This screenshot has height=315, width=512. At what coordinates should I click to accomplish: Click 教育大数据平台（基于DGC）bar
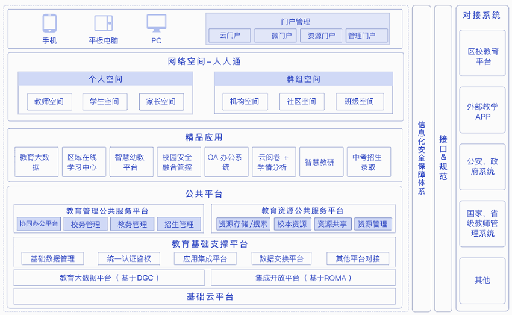click(109, 278)
